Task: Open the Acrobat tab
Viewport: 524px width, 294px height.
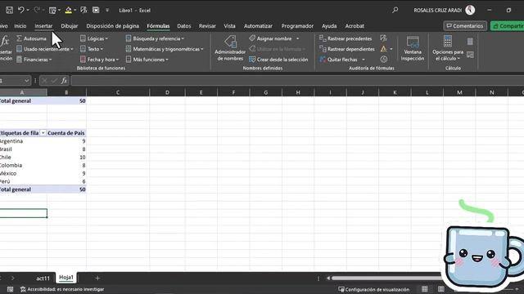Action: [x=355, y=26]
